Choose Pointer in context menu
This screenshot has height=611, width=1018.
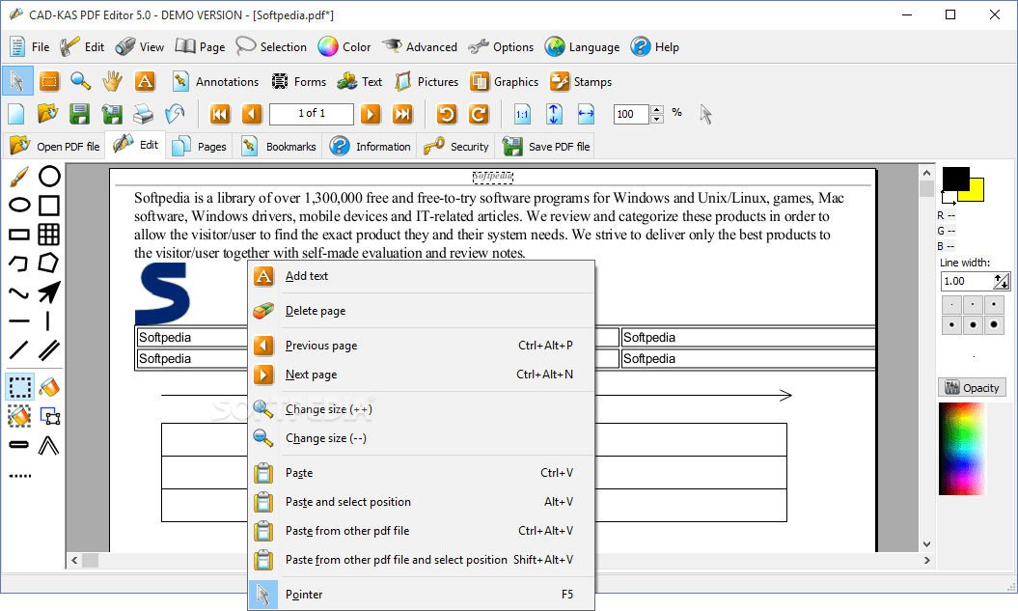point(422,595)
